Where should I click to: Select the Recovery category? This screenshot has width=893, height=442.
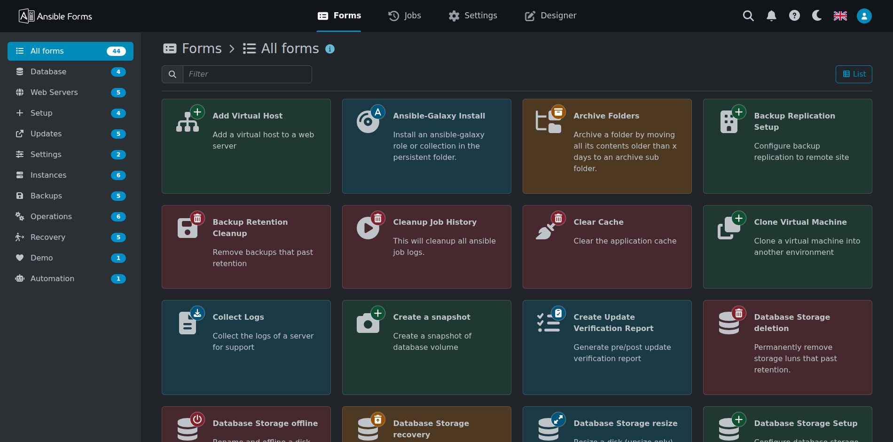coord(70,237)
